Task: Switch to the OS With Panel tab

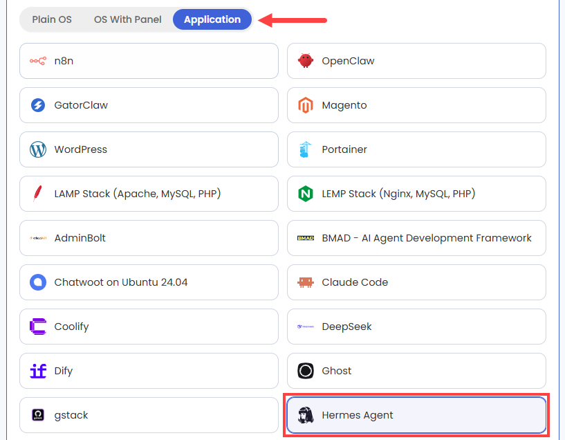Action: [x=127, y=19]
